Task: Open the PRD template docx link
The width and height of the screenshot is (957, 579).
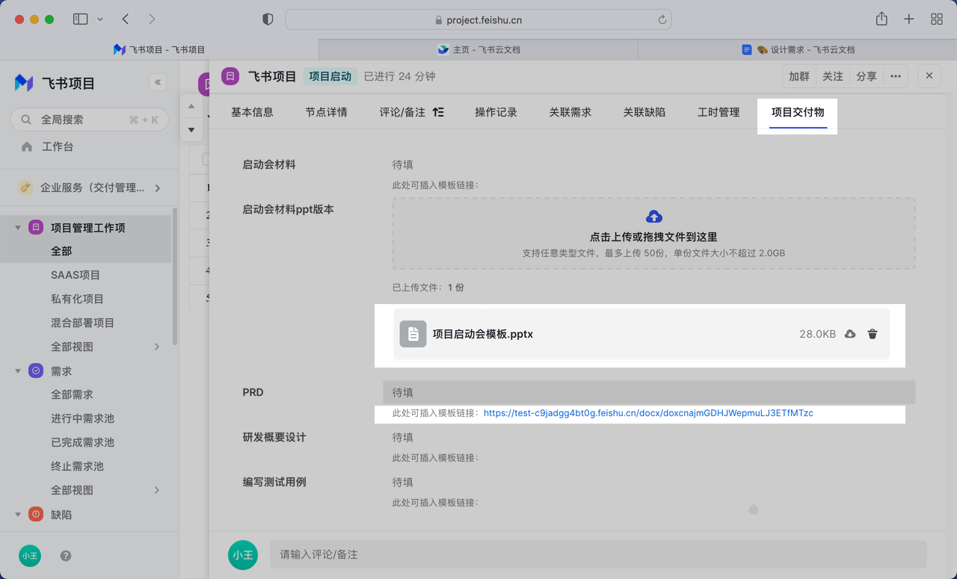Action: coord(647,413)
